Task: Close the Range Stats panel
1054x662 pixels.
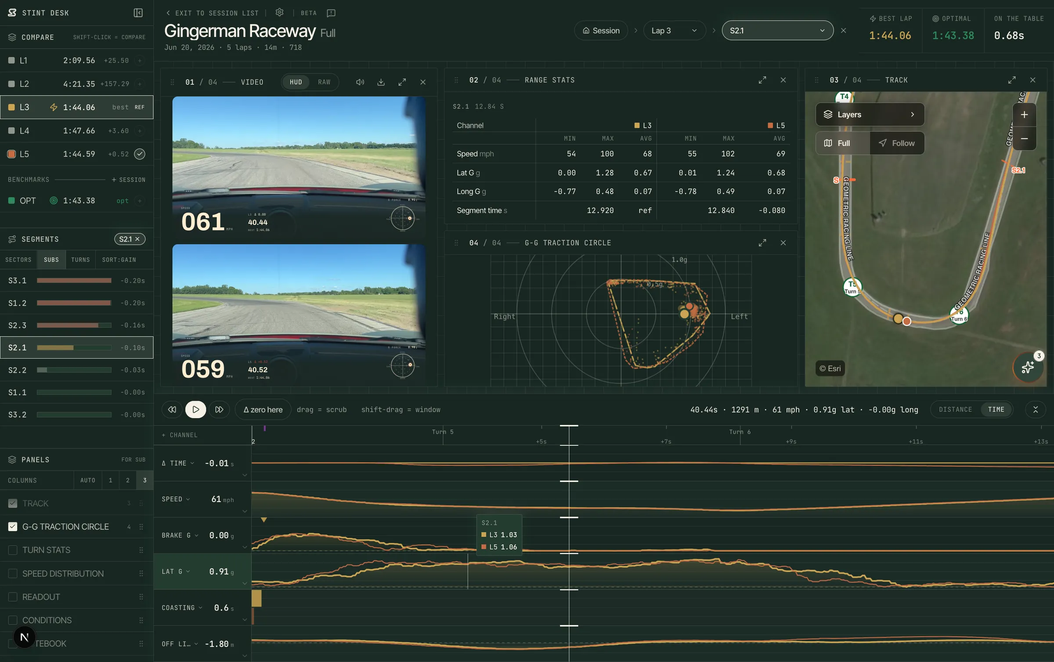Action: [x=783, y=80]
